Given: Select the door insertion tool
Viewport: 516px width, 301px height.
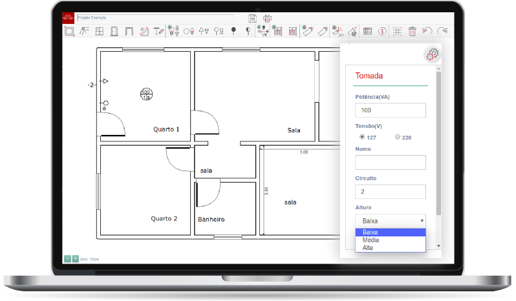Looking at the screenshot, I should tap(114, 31).
